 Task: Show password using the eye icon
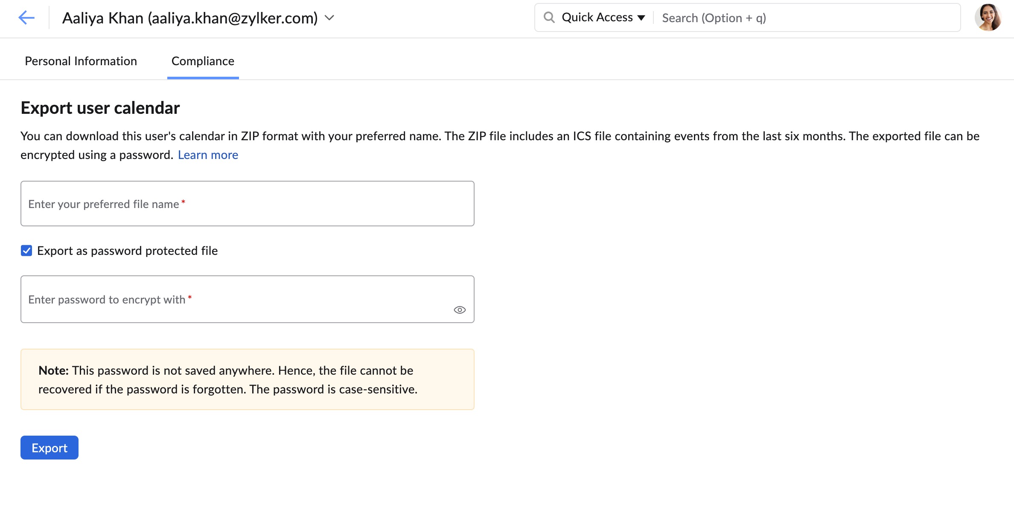460,310
